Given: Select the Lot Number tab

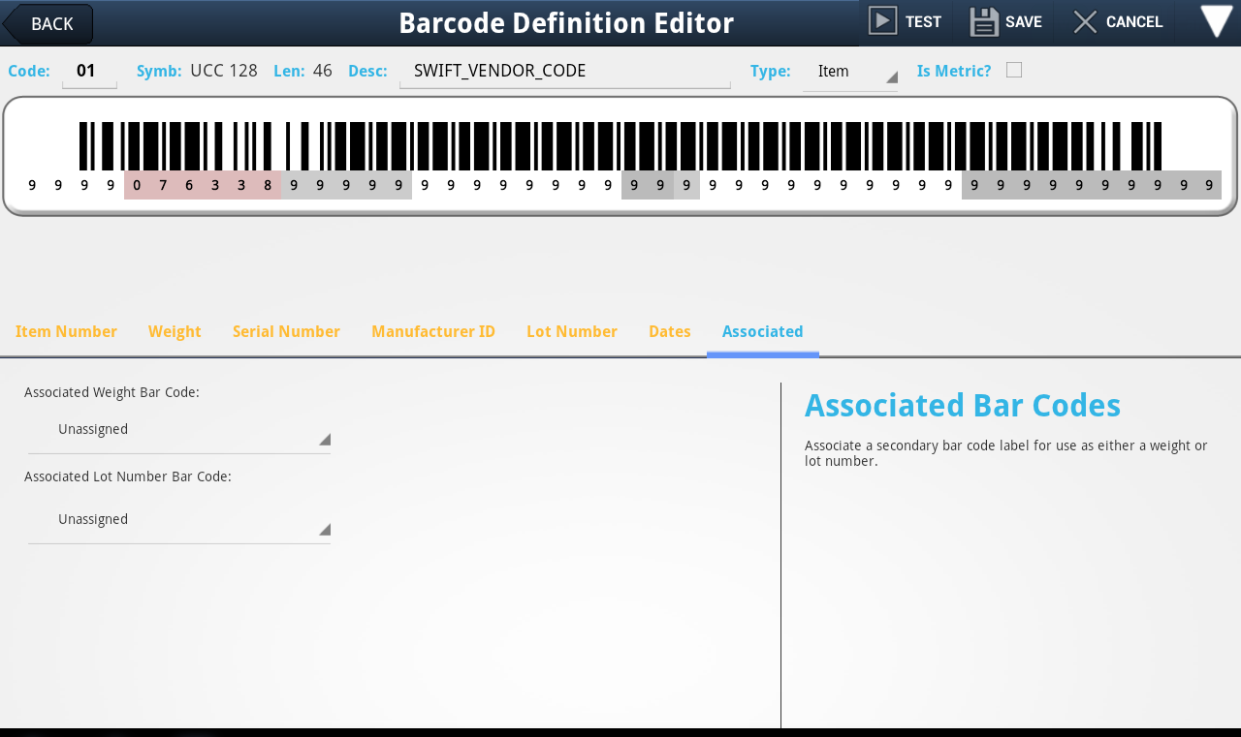Looking at the screenshot, I should (572, 332).
